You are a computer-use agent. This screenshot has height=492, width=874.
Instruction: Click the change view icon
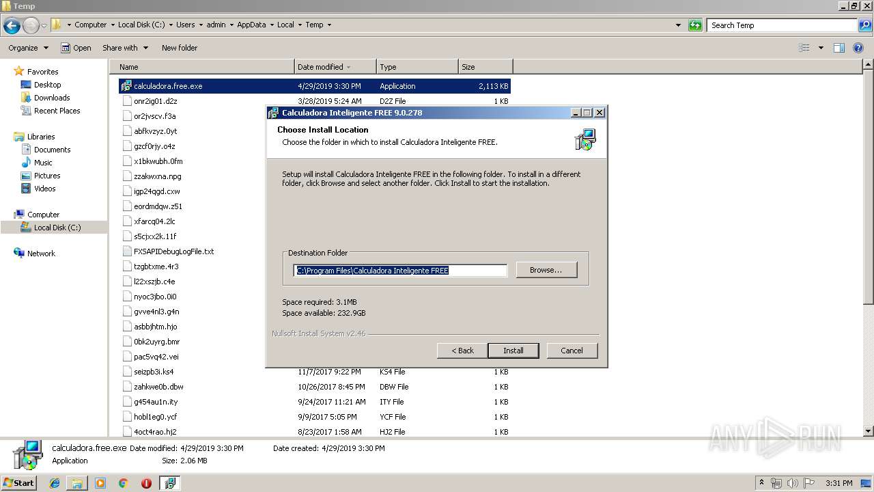804,48
